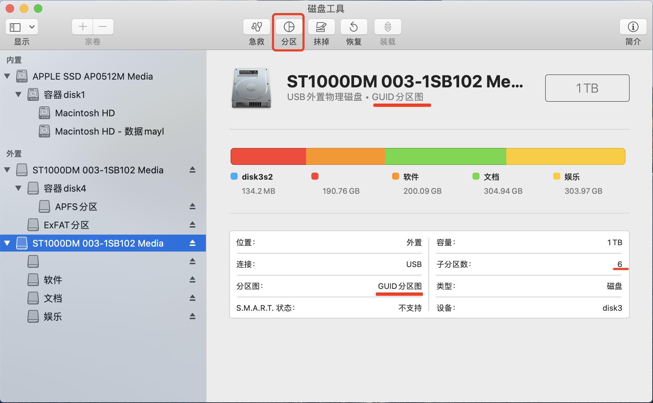Collapse the 容器 disk1 container

click(x=18, y=94)
